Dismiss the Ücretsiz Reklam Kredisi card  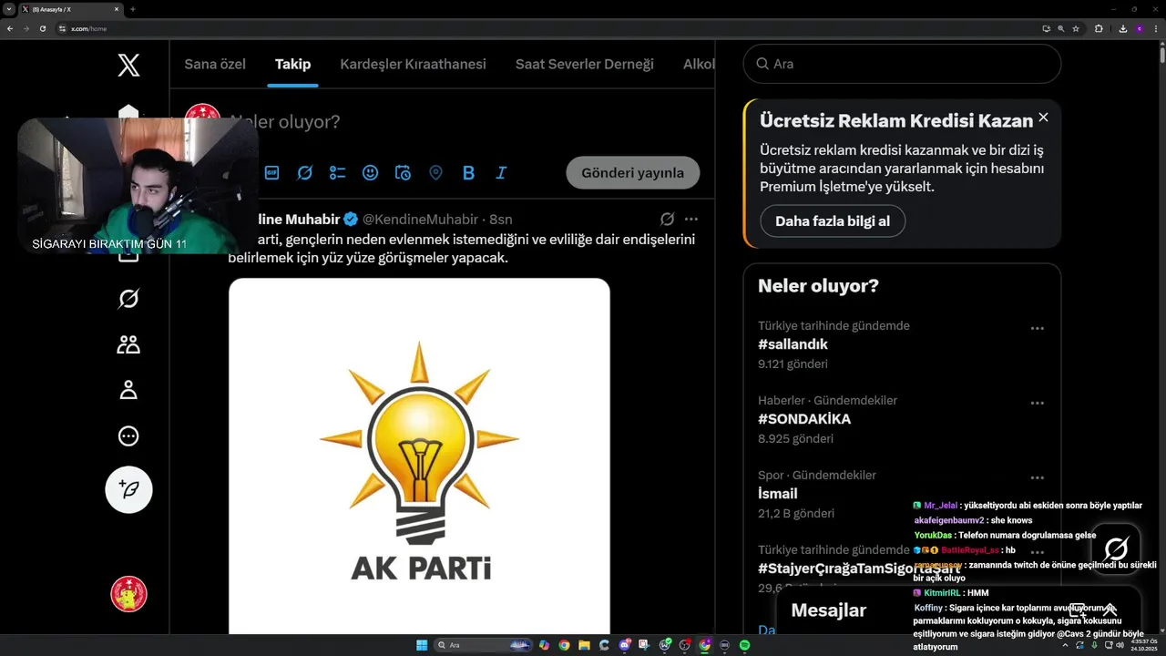click(1043, 118)
